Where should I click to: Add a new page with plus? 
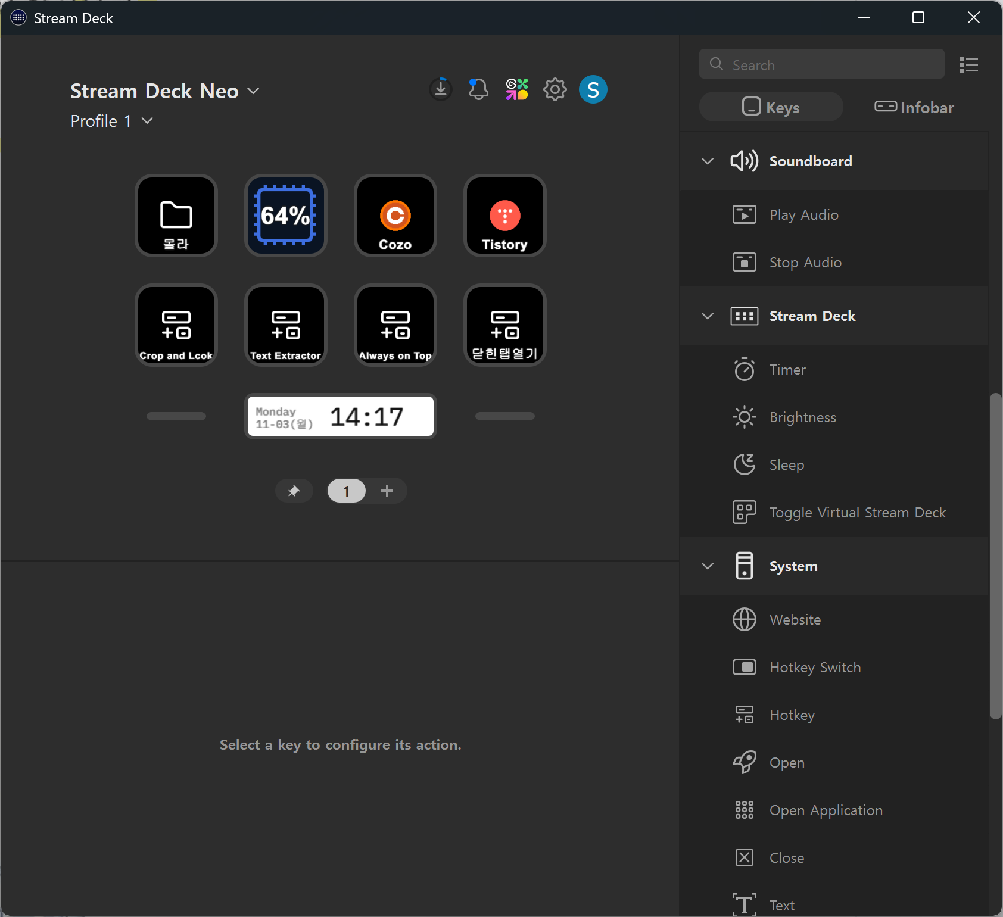coord(387,491)
